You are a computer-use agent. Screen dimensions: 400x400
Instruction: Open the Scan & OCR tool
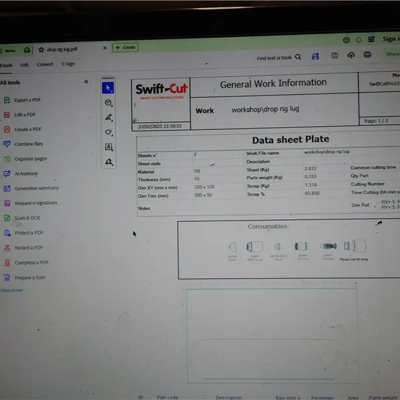coord(22,218)
